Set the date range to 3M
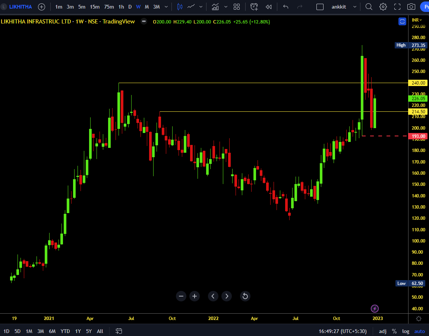This screenshot has width=429, height=336. pyautogui.click(x=41, y=331)
